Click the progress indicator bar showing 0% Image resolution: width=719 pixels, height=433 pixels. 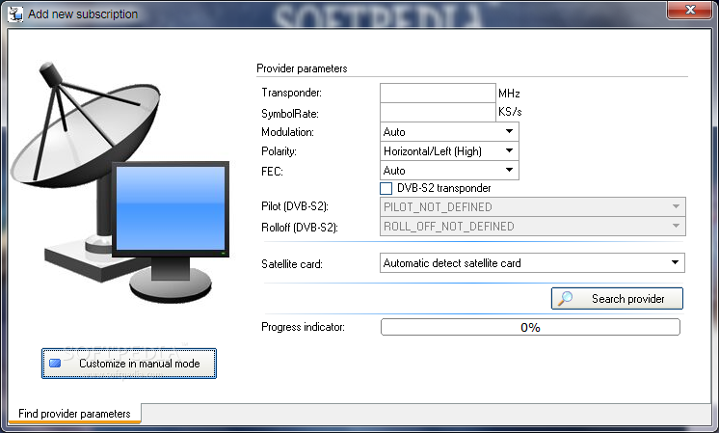[x=530, y=327]
